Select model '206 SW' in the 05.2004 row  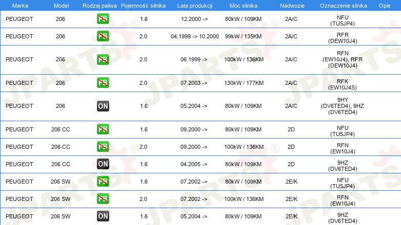coord(61,216)
